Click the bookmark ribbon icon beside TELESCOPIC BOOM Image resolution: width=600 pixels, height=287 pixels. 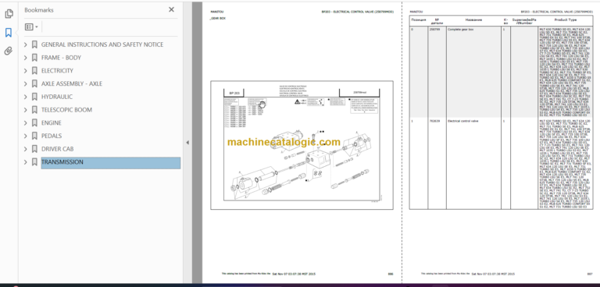click(34, 110)
